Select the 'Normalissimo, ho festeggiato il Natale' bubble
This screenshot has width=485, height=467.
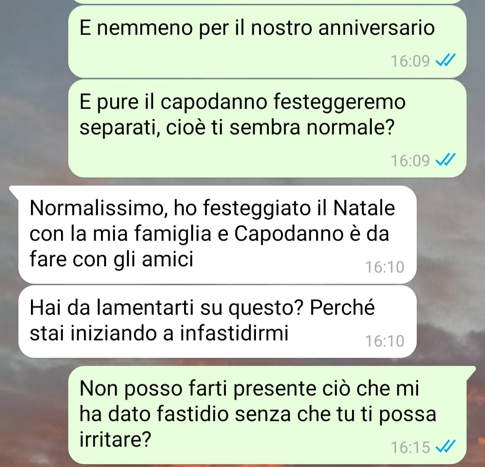point(217,235)
